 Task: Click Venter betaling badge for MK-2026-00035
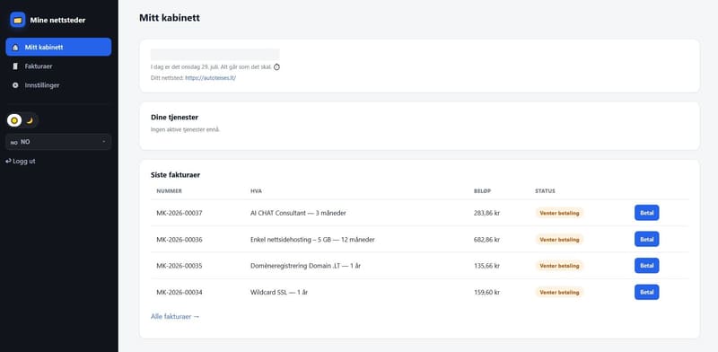click(x=559, y=266)
